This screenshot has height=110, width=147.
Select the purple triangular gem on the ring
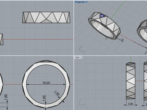(102, 16)
